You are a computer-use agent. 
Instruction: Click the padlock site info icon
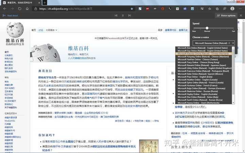pos(36,9)
